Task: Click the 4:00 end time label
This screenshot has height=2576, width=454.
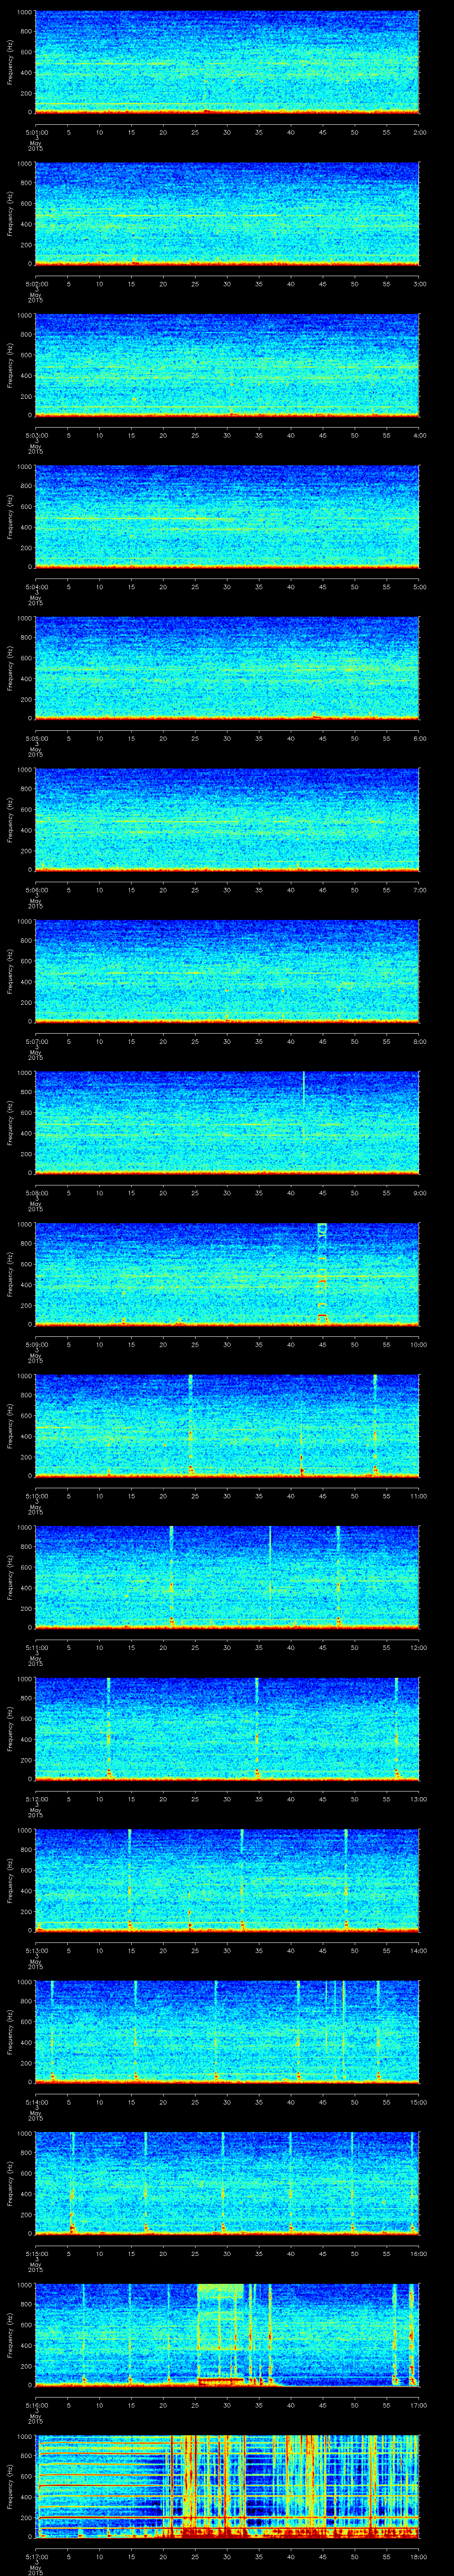Action: coord(419,435)
